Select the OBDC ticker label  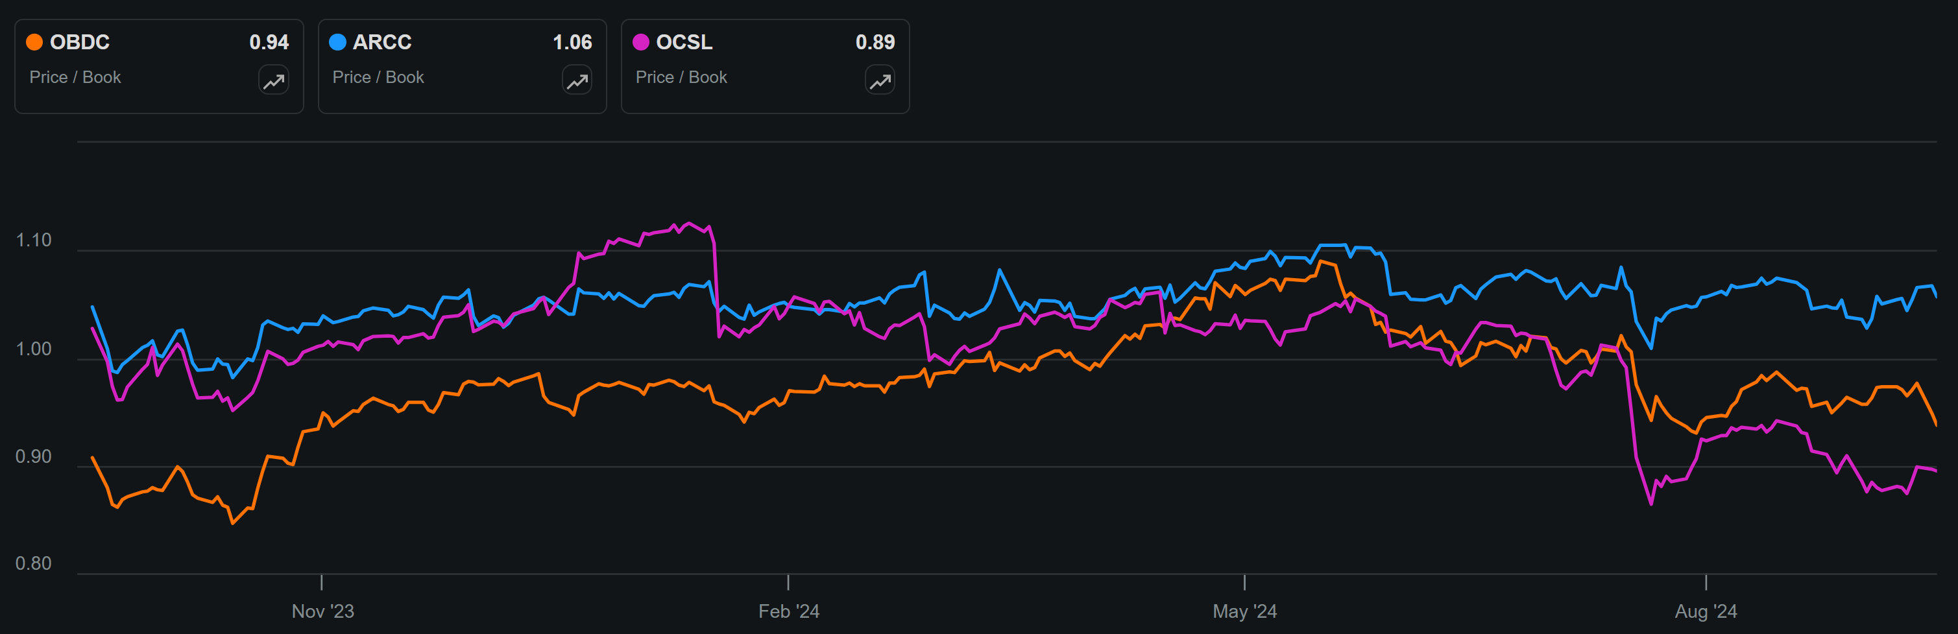tap(79, 43)
